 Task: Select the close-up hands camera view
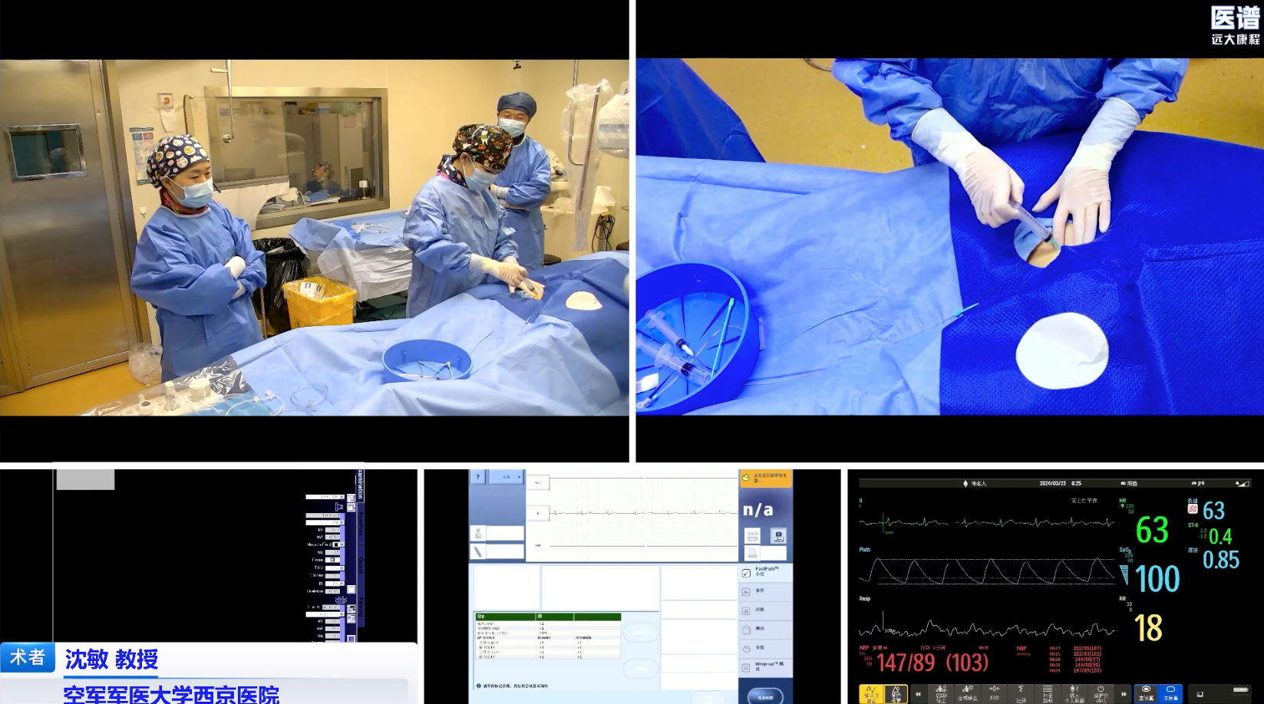pos(950,237)
